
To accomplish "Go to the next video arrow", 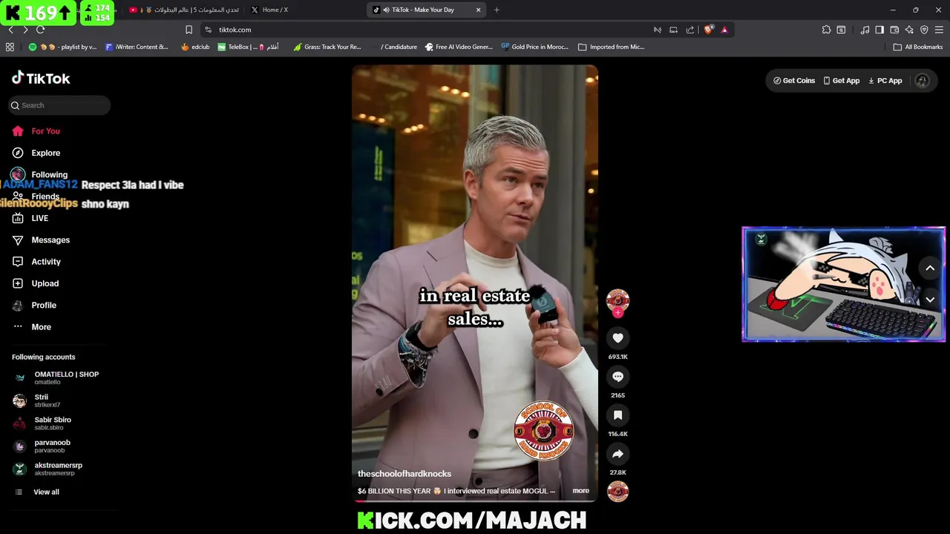I will (930, 300).
